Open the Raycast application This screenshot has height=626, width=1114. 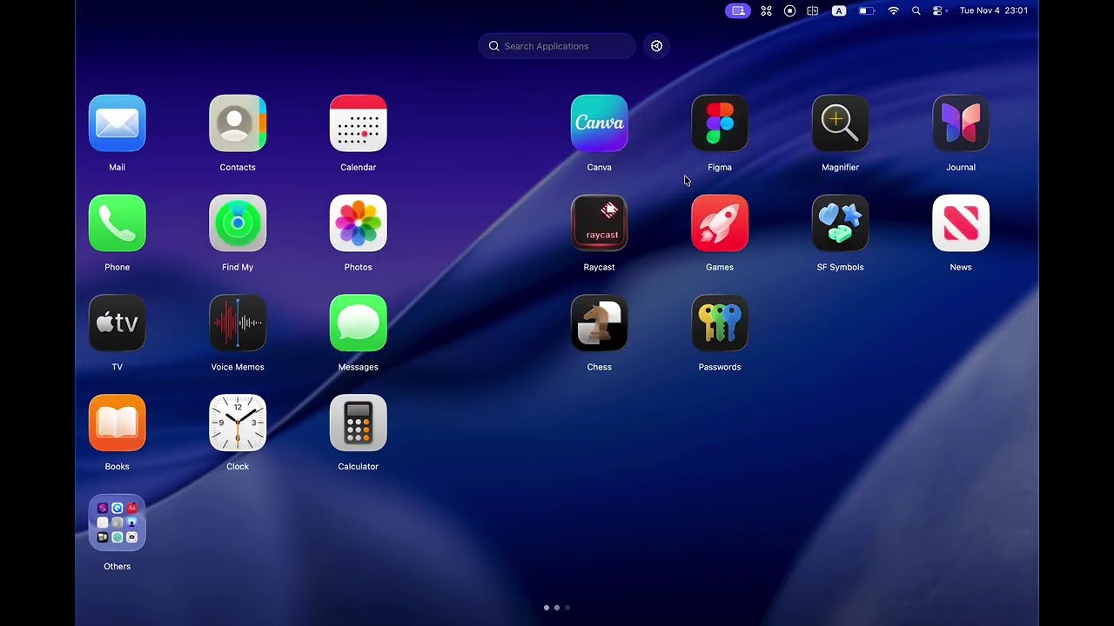click(599, 223)
